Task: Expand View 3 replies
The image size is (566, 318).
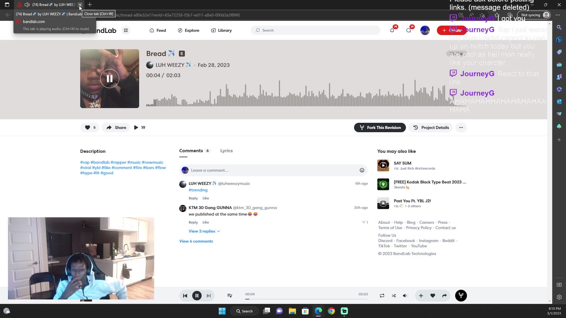Action: pos(204,231)
